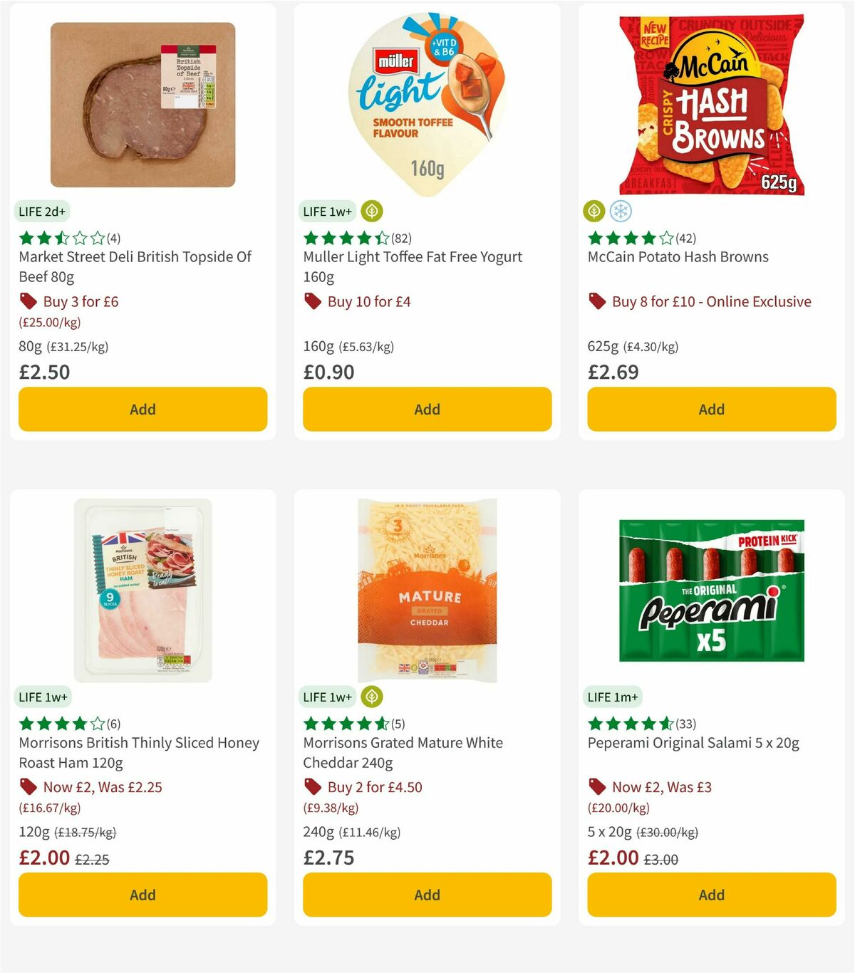This screenshot has width=855, height=973.
Task: Click the green organic leaf icon beside Muller yogurt LIFE badge
Action: tap(371, 212)
